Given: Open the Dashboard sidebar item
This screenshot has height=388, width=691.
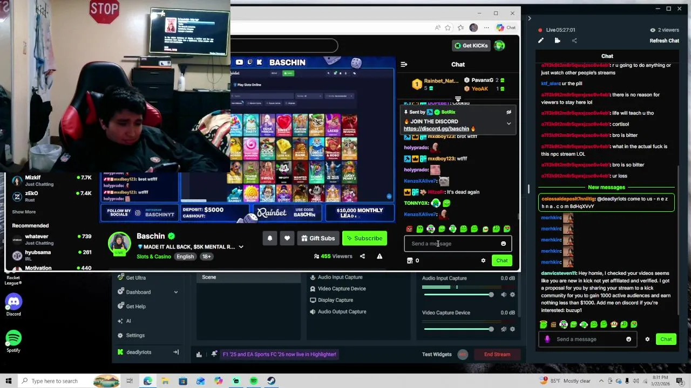Looking at the screenshot, I should pos(138,292).
